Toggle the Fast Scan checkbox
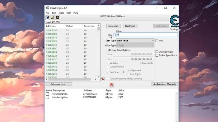 (108, 72)
